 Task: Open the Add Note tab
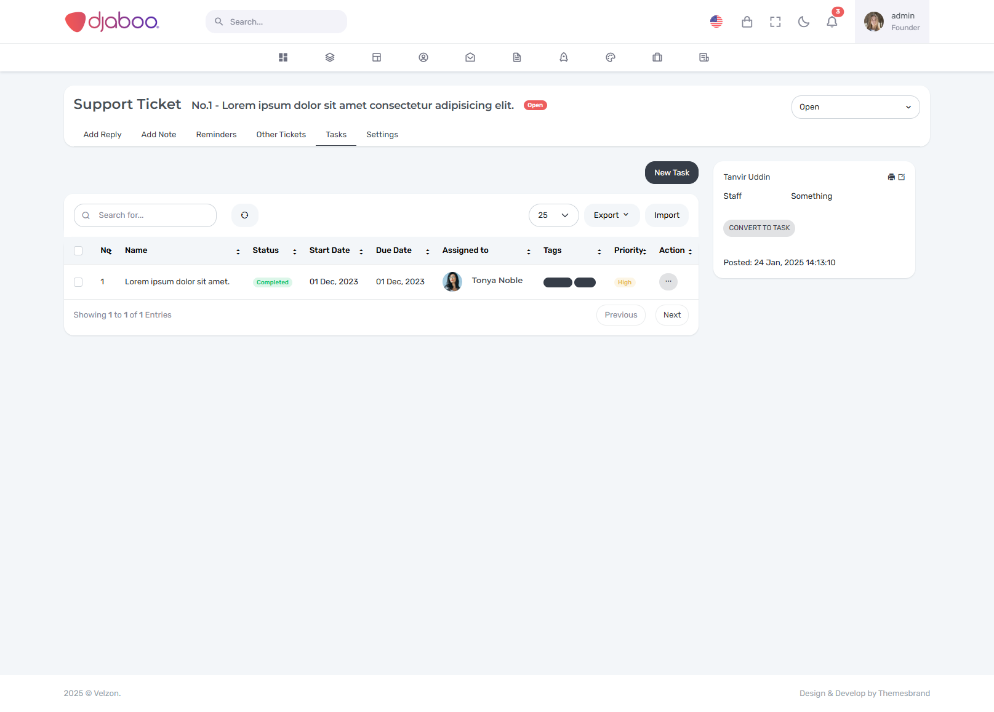pos(159,135)
